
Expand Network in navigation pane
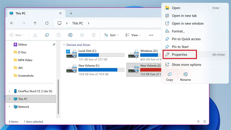coord(9,107)
